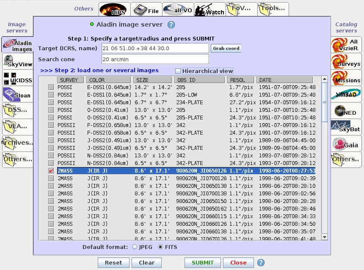Open the UKIDSS image server
The image size is (364, 270).
click(x=17, y=78)
